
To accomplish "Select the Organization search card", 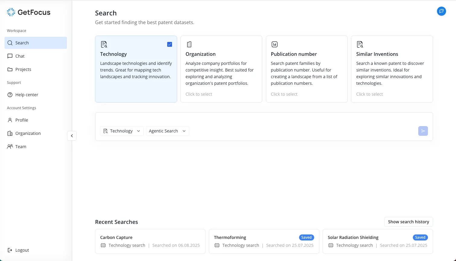I will click(221, 69).
